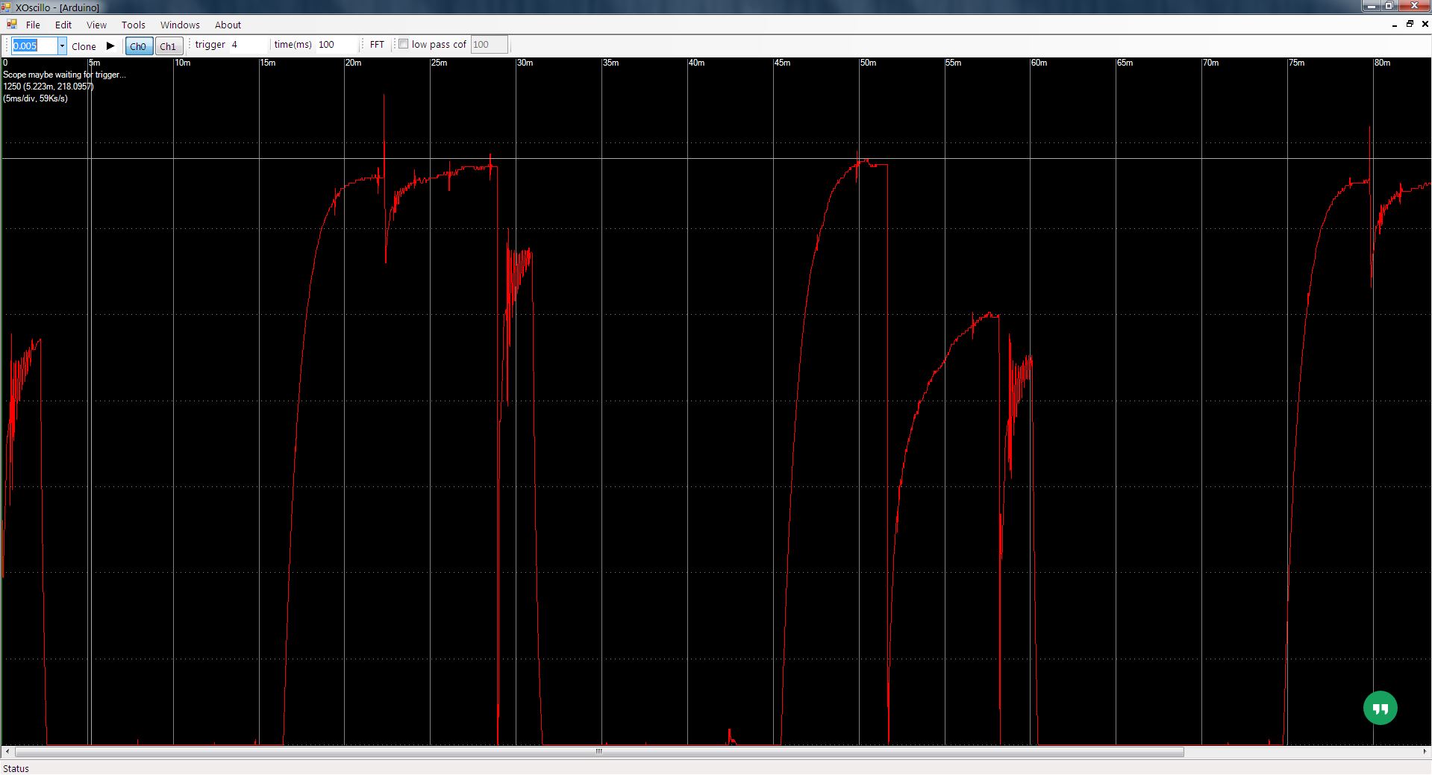
Task: Open the Tools menu
Action: tap(134, 25)
